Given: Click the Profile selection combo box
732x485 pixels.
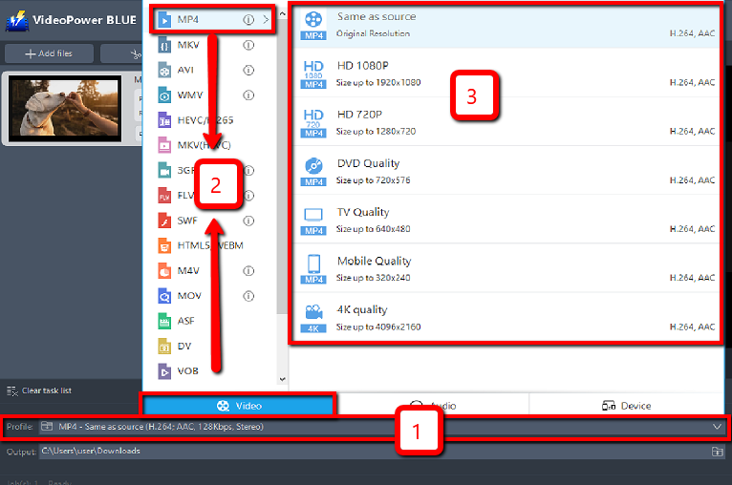Looking at the screenshot, I should click(x=382, y=427).
